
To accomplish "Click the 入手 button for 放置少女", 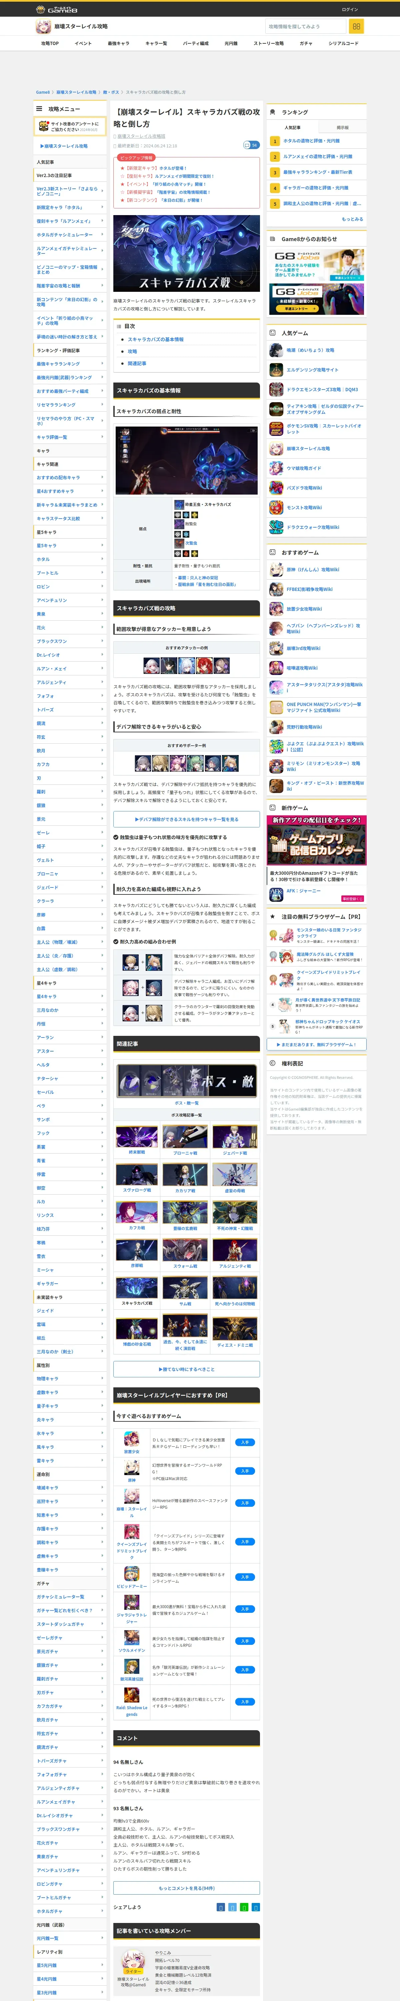I will click(x=245, y=1442).
